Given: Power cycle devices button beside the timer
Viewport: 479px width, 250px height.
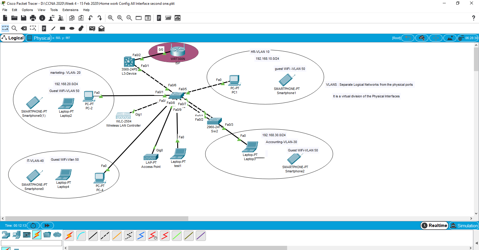Looking at the screenshot, I should pyautogui.click(x=33, y=226).
